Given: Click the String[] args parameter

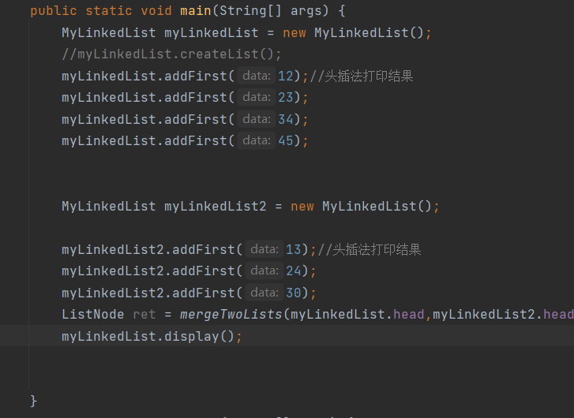Looking at the screenshot, I should 270,10.
